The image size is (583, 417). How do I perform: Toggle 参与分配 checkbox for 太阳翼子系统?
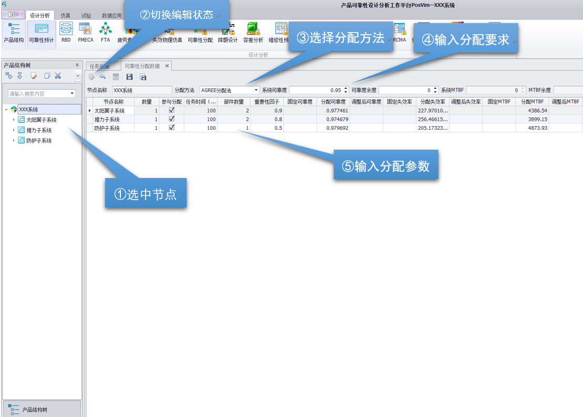pyautogui.click(x=171, y=110)
